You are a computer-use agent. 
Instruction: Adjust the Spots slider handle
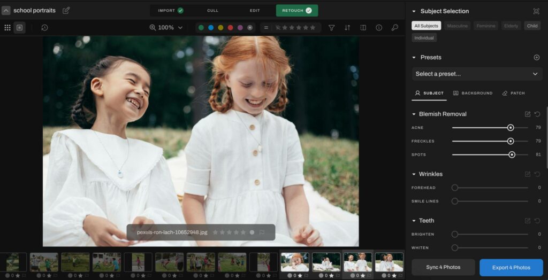click(512, 154)
